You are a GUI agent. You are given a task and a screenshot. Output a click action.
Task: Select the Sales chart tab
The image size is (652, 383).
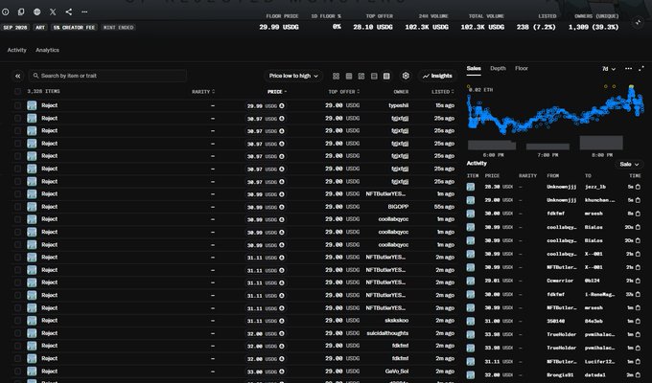point(474,69)
